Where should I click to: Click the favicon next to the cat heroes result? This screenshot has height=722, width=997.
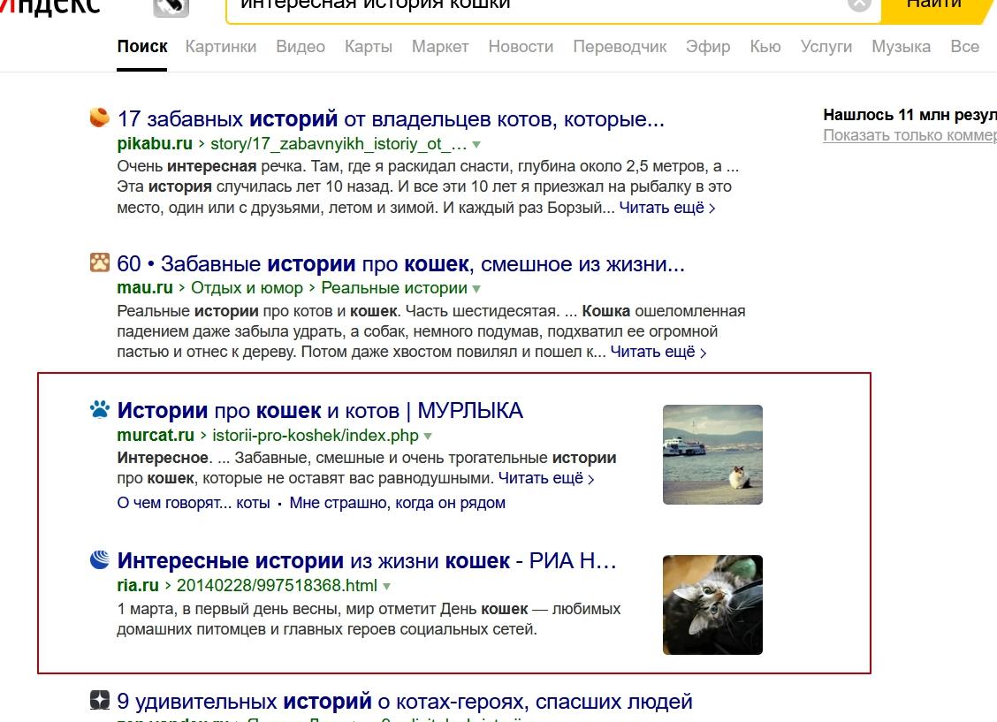tap(100, 700)
